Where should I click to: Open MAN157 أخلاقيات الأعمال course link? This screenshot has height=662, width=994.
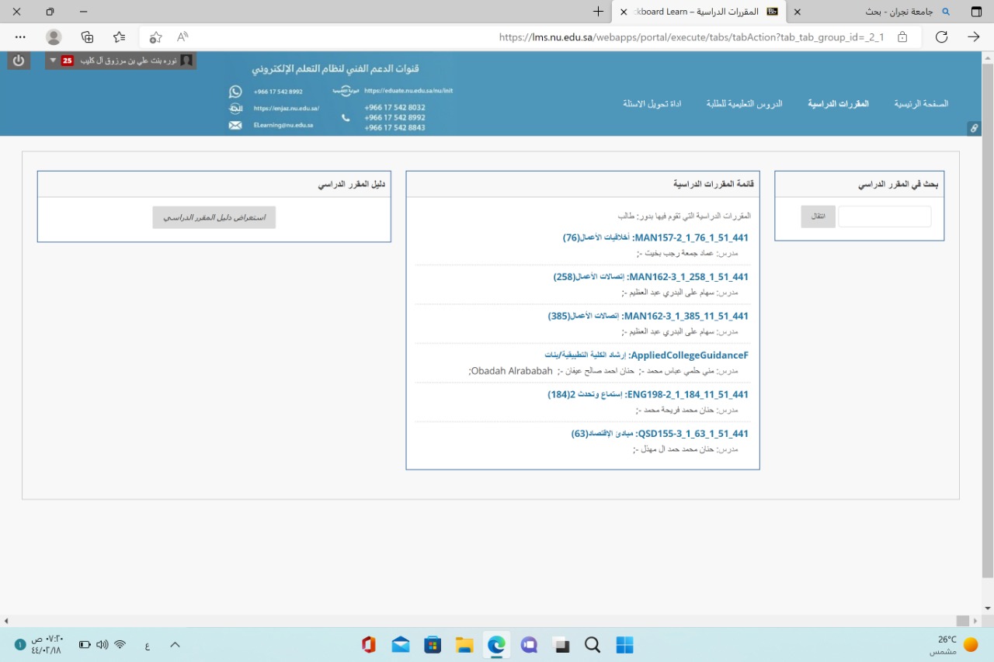pos(655,237)
